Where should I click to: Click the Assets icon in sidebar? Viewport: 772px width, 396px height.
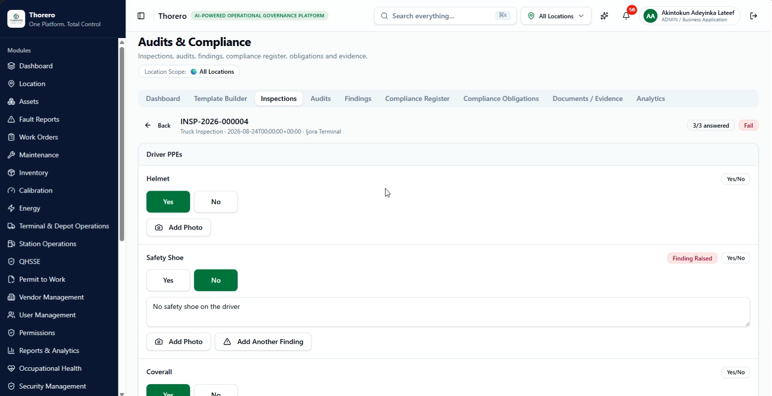pos(11,101)
